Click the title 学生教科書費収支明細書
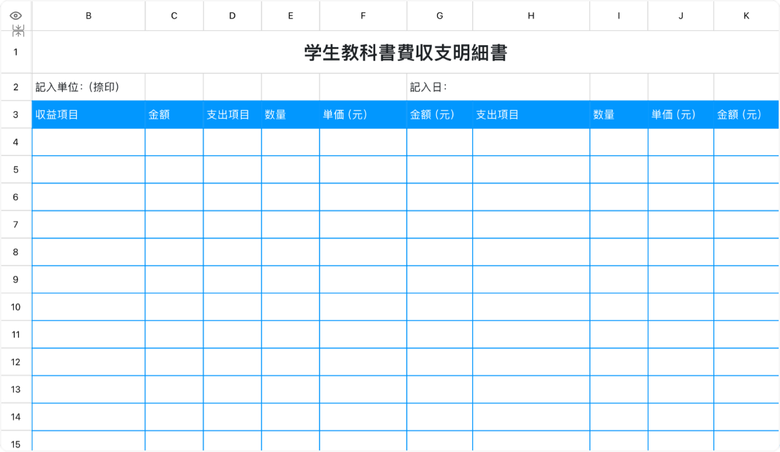 (406, 52)
